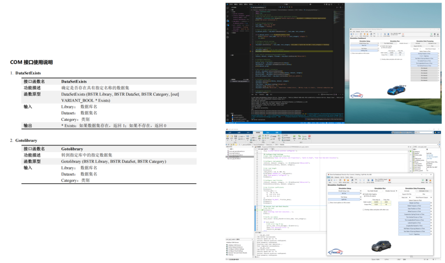Click Back arrow in Braking PanoCar window

click(329, 180)
